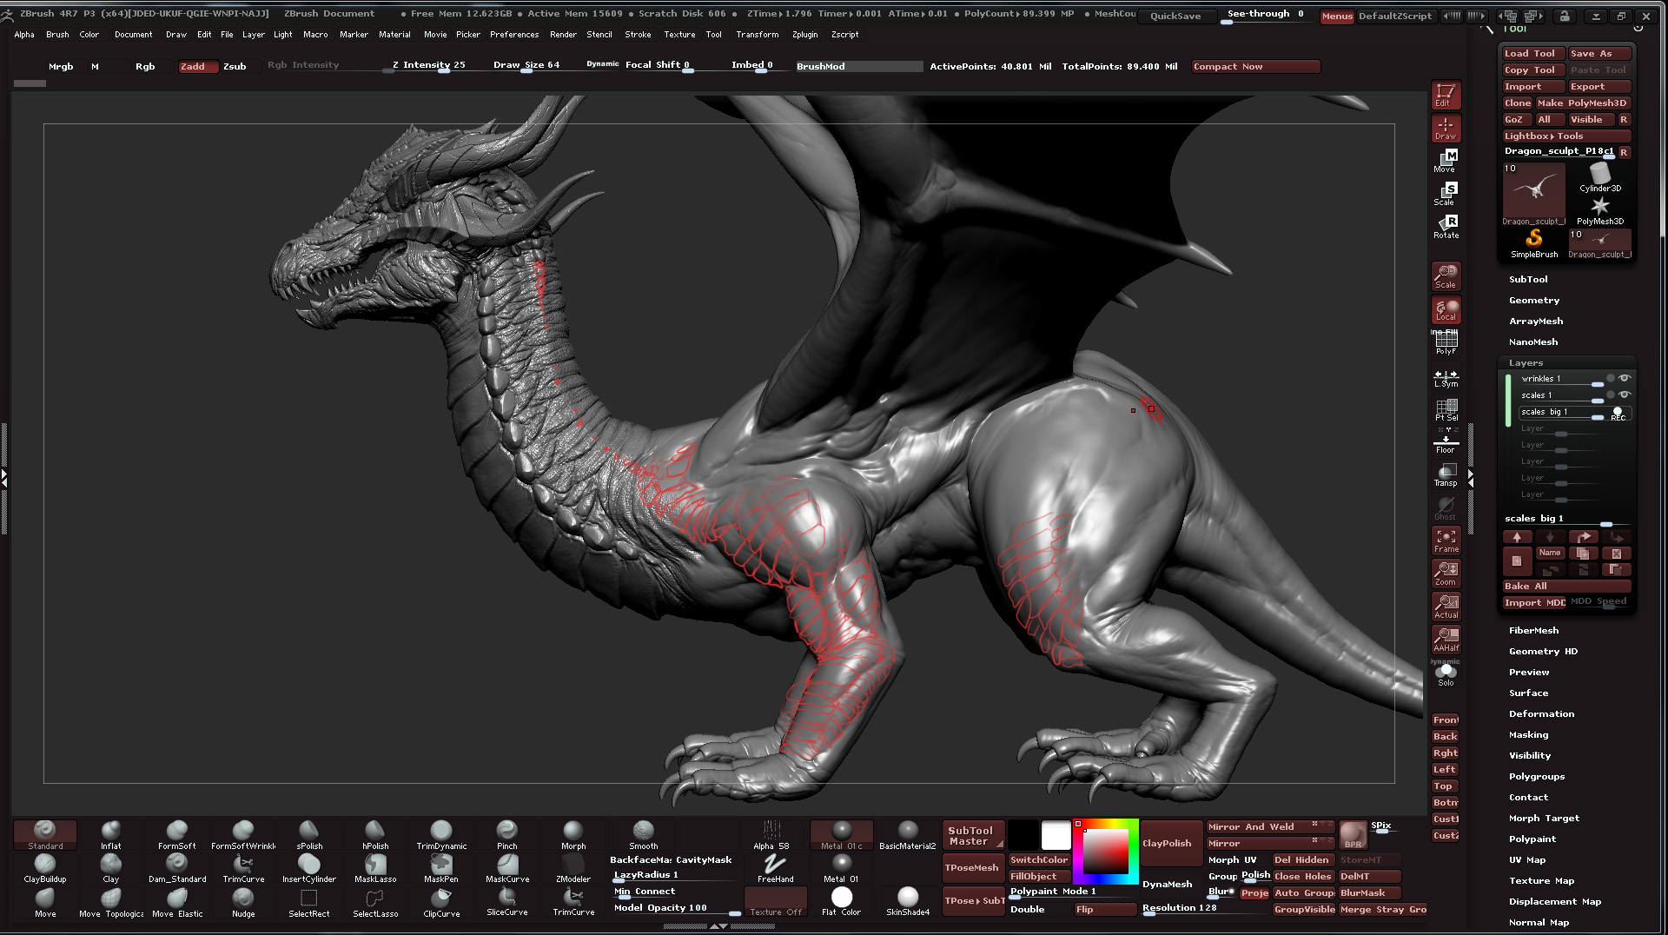Click the Del Hidden button
Screen dimensions: 1668x935
pos(1302,859)
